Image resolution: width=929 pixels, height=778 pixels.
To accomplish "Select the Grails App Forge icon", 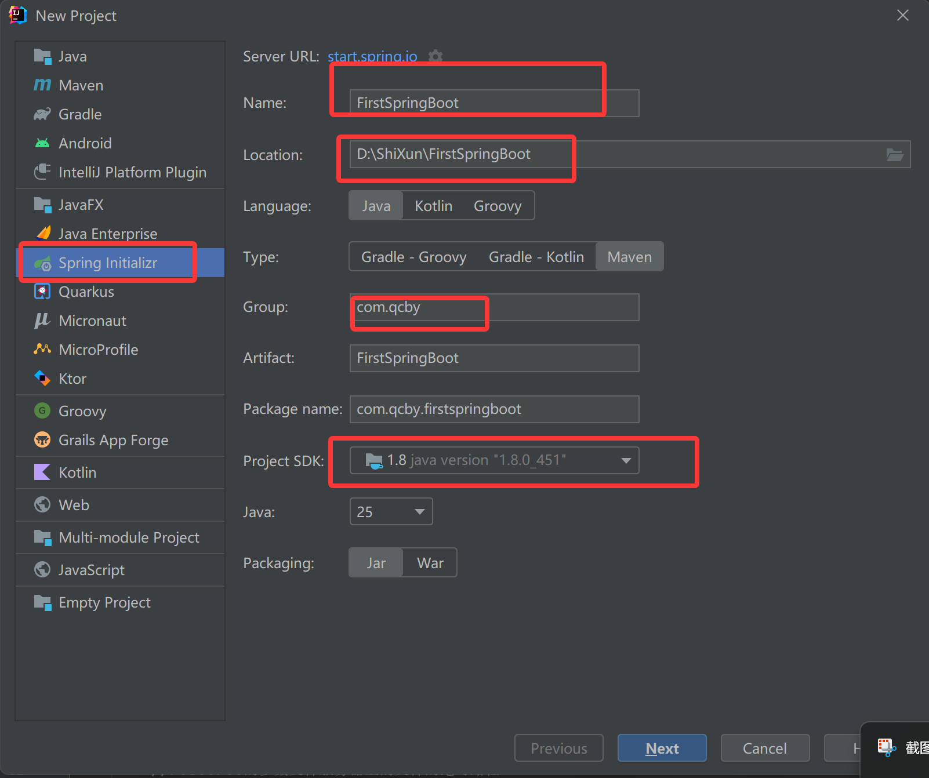I will point(42,440).
